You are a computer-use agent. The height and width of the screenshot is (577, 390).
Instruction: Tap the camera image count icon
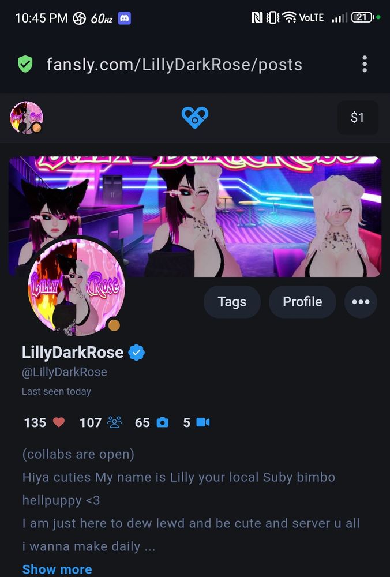tap(163, 422)
